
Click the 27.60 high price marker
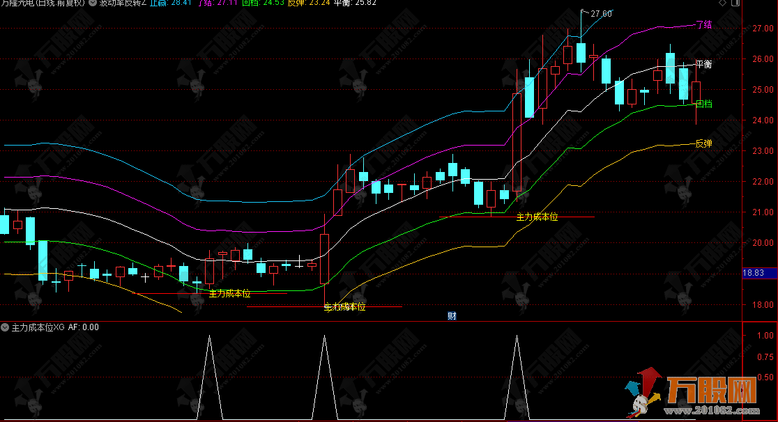[601, 14]
